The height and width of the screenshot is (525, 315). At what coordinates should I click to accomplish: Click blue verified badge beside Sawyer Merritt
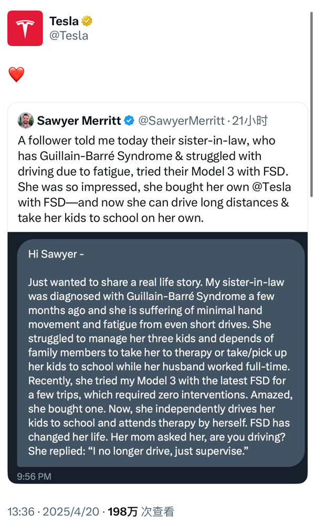click(129, 121)
